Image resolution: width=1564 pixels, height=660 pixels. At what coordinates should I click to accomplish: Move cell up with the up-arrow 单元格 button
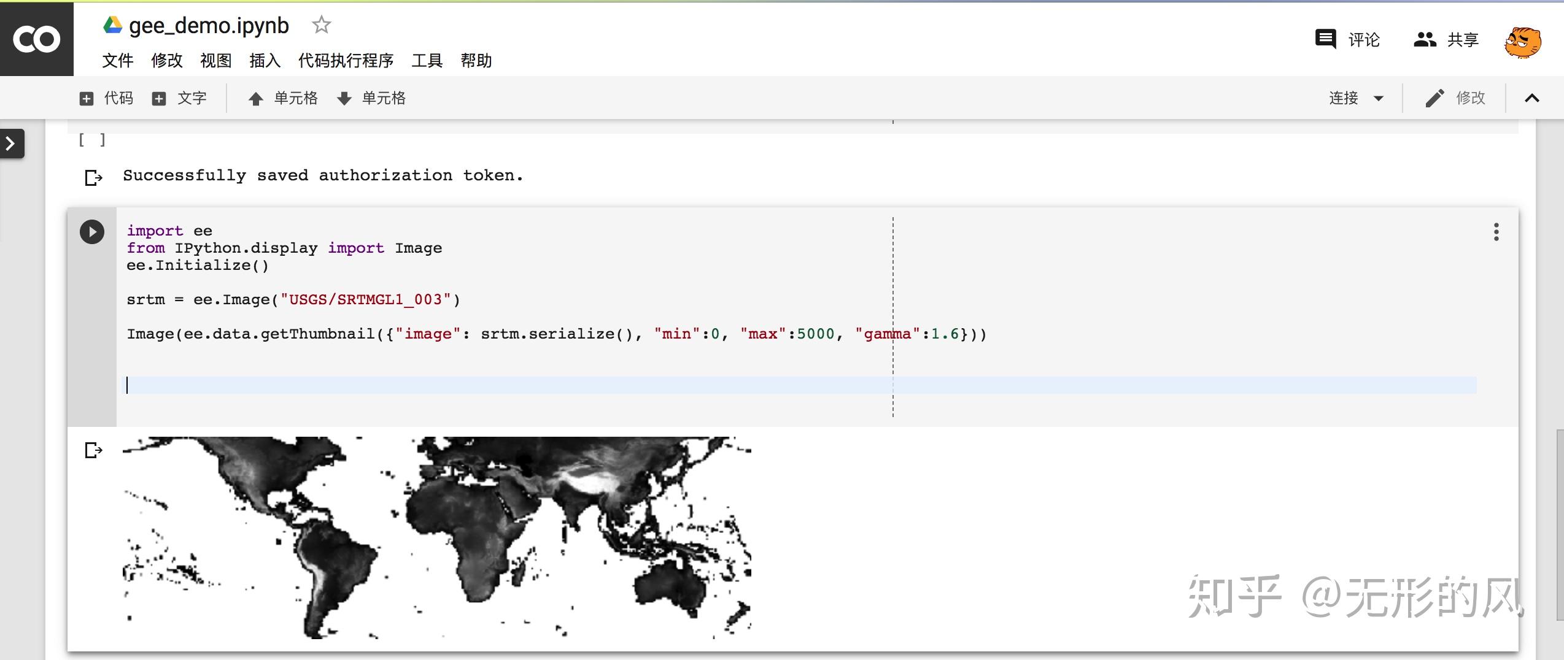click(x=283, y=98)
